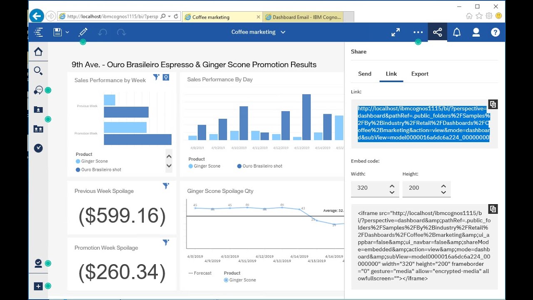Click the filter icon on Promotion Week Spoilage

[x=166, y=242]
